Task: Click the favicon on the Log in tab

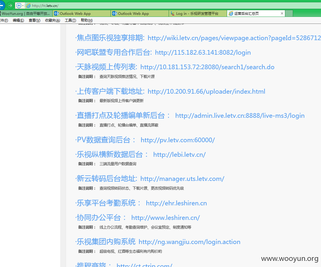Action: click(173, 13)
